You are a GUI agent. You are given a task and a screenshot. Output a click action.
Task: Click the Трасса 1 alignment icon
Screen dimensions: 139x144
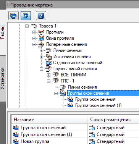[34, 26]
